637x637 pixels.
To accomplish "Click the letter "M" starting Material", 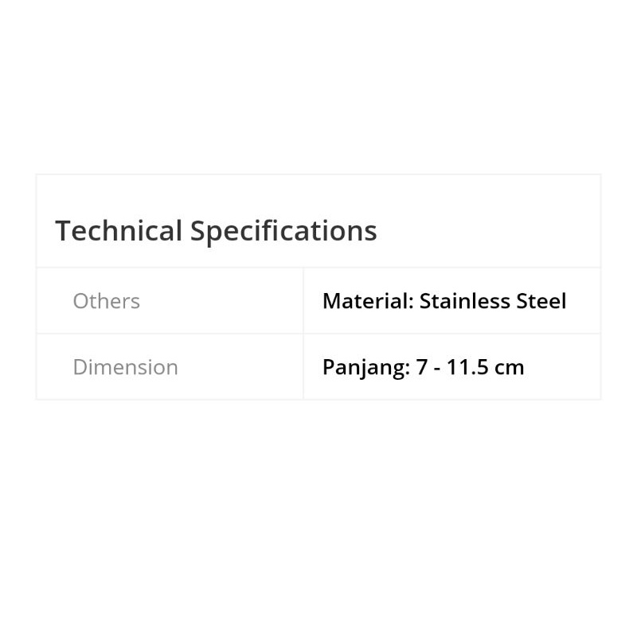I will pos(330,301).
